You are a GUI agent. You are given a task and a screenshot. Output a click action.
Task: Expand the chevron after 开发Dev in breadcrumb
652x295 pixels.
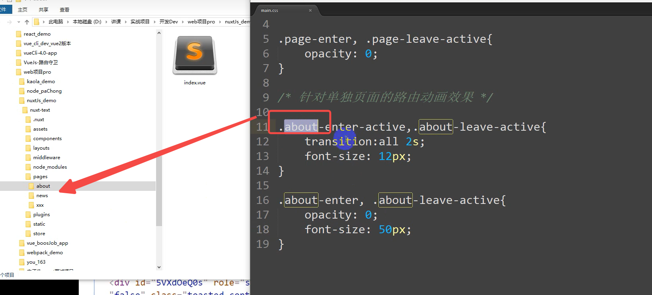pos(183,22)
